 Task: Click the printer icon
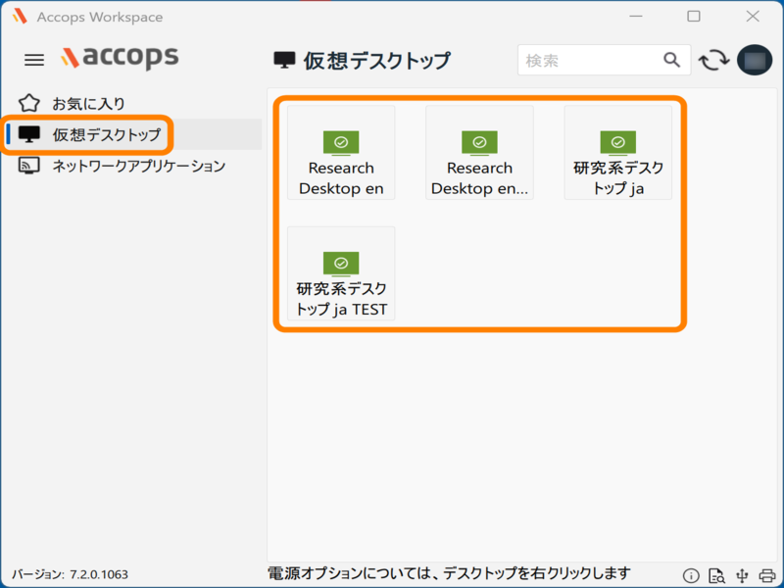coord(767,576)
